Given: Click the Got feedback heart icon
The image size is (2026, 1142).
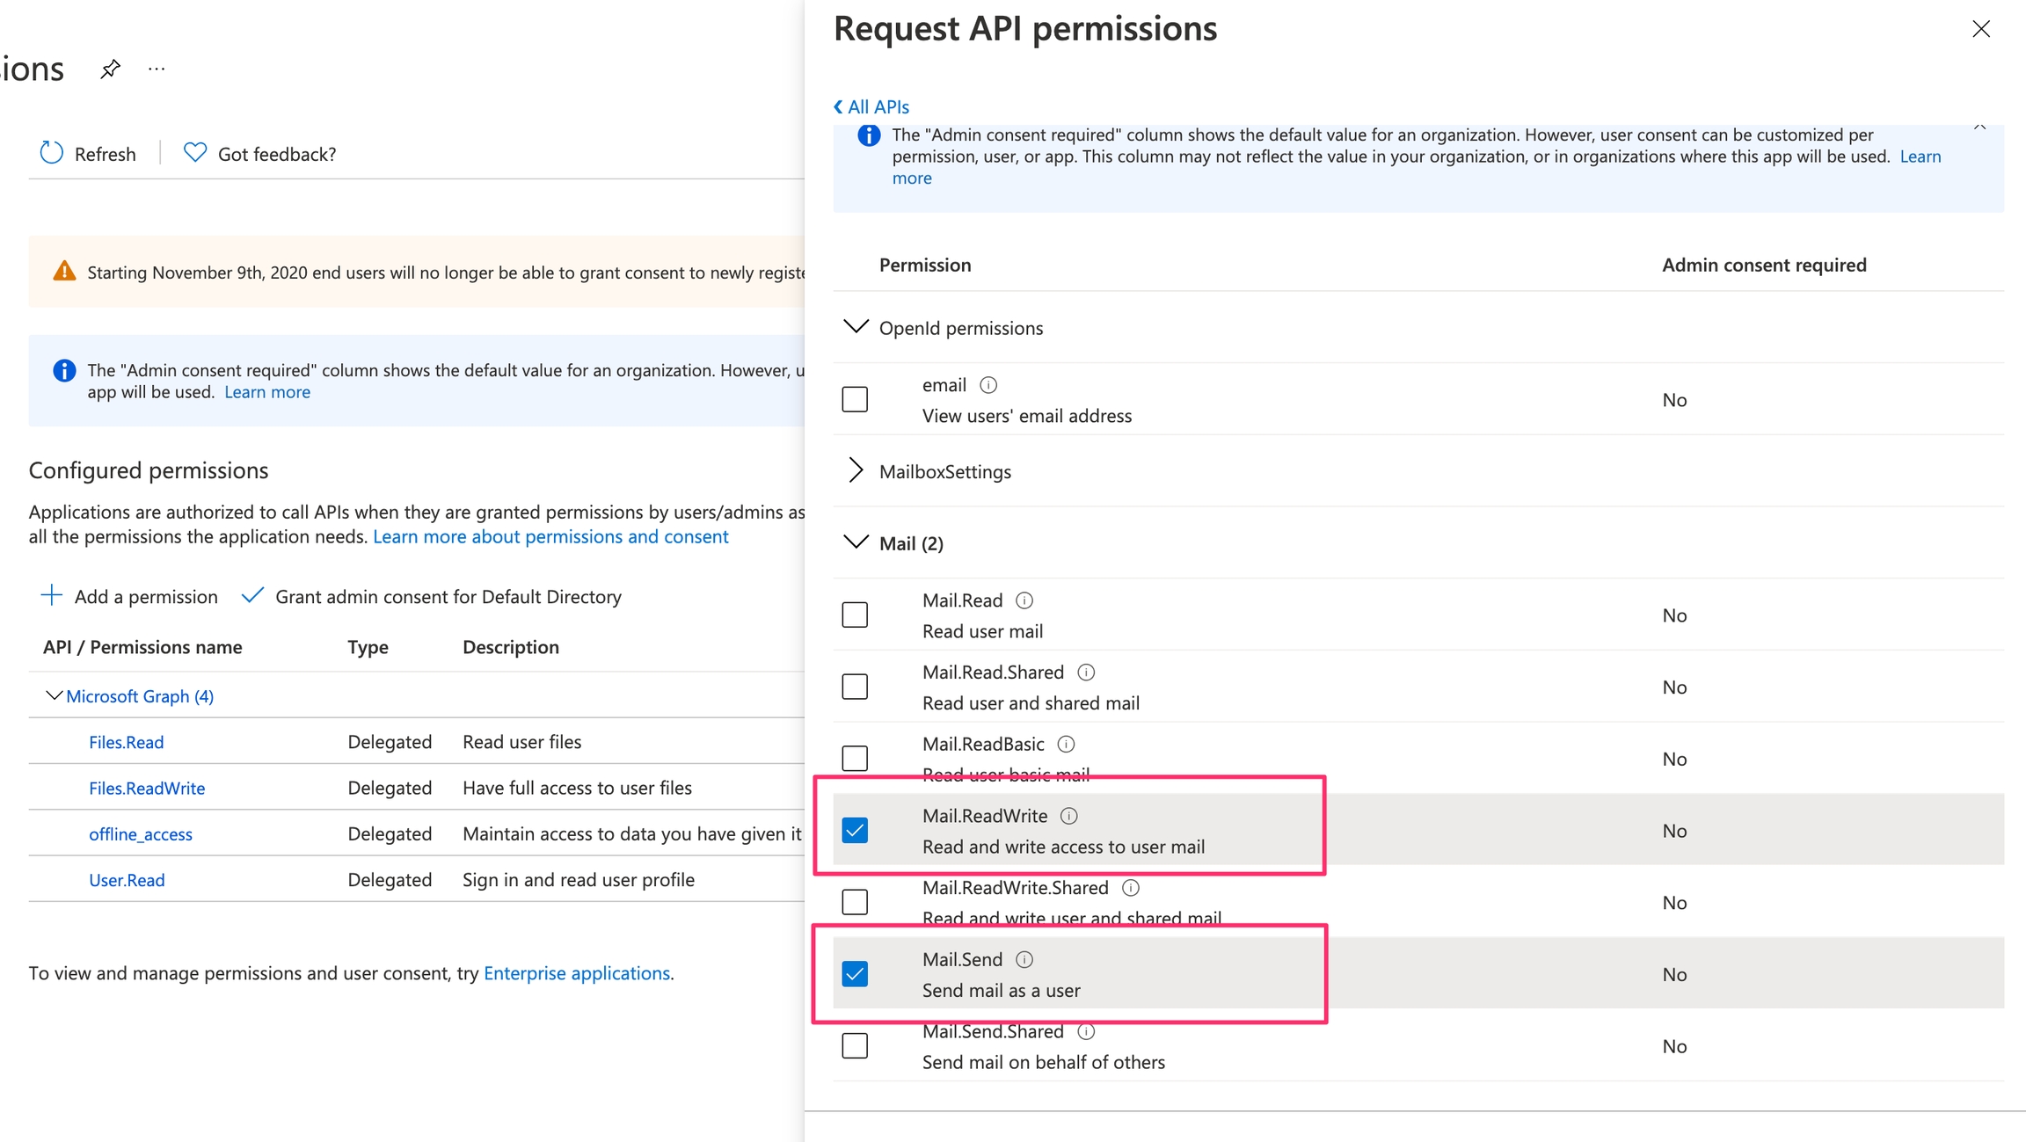Looking at the screenshot, I should pyautogui.click(x=195, y=153).
